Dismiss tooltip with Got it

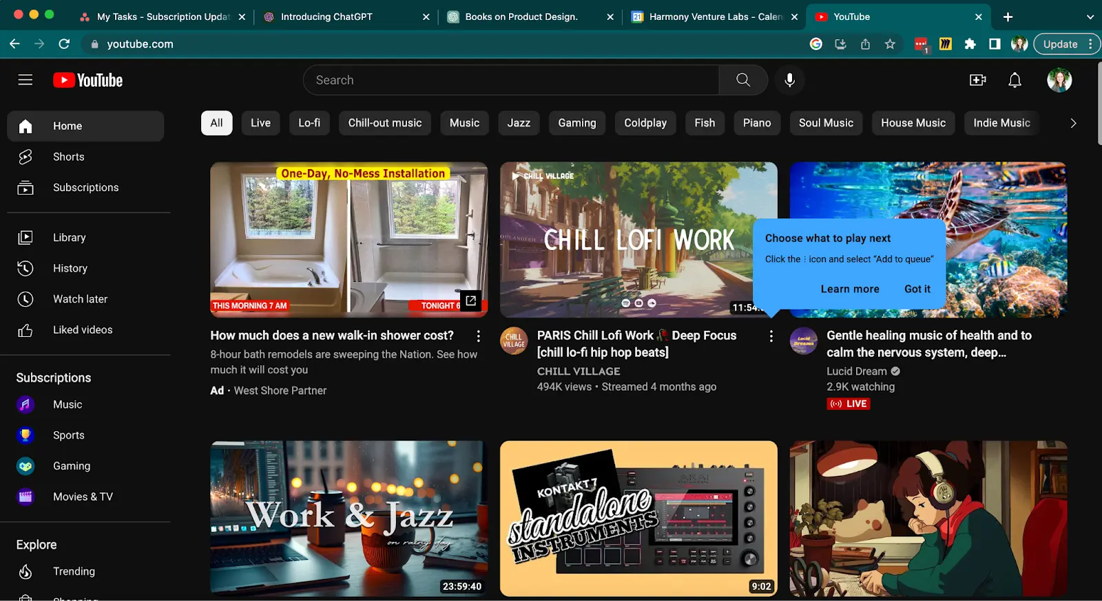coord(917,289)
